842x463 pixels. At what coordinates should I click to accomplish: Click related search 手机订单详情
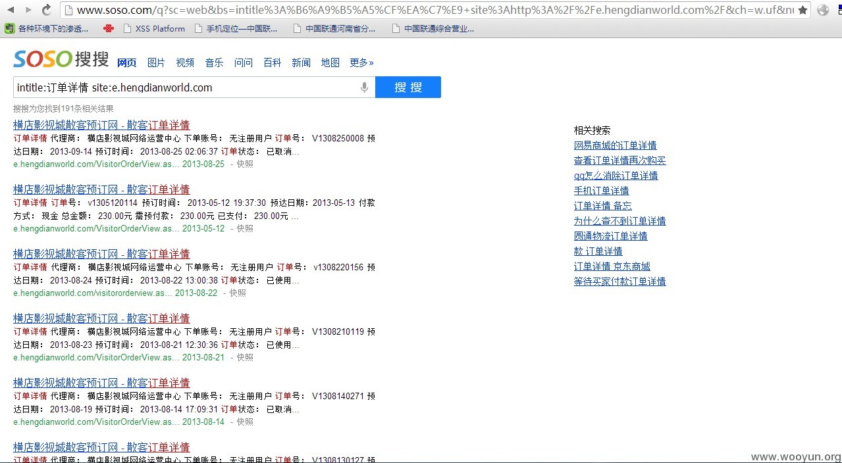(601, 191)
